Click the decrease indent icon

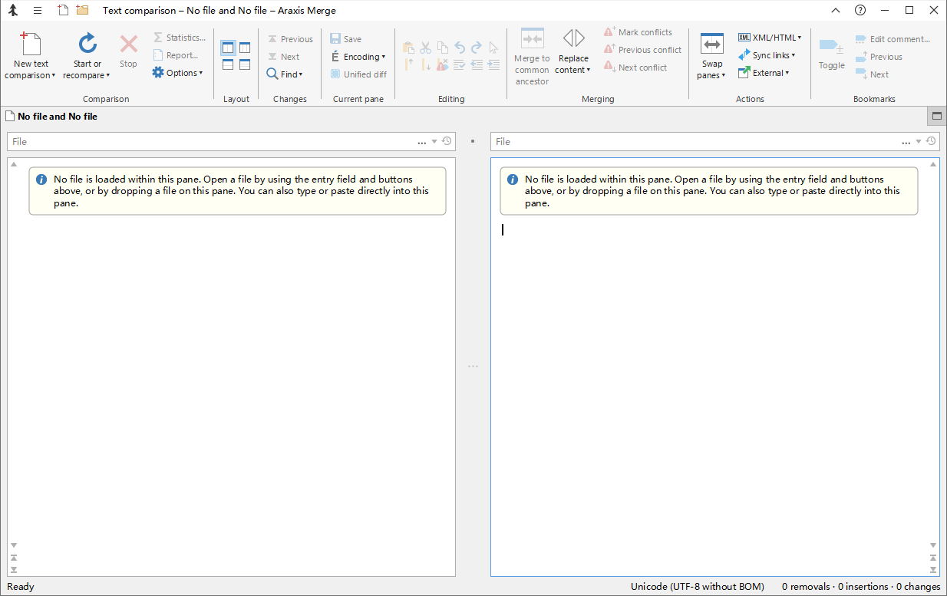click(x=477, y=64)
